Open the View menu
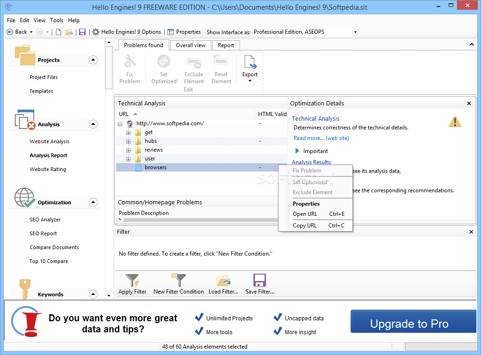Screen dimensions: 481x355 pos(40,20)
